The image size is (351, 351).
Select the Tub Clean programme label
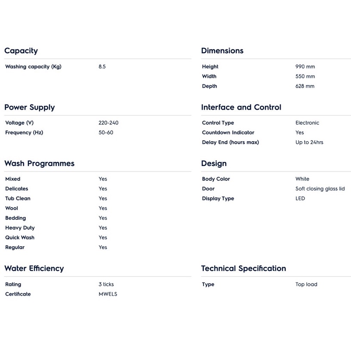coord(18,199)
